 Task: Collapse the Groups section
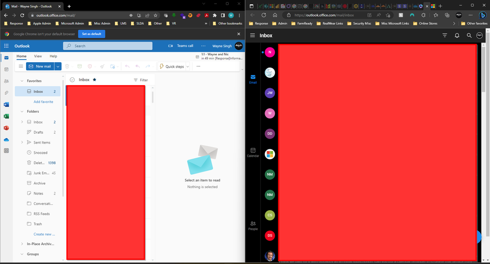[x=22, y=254]
